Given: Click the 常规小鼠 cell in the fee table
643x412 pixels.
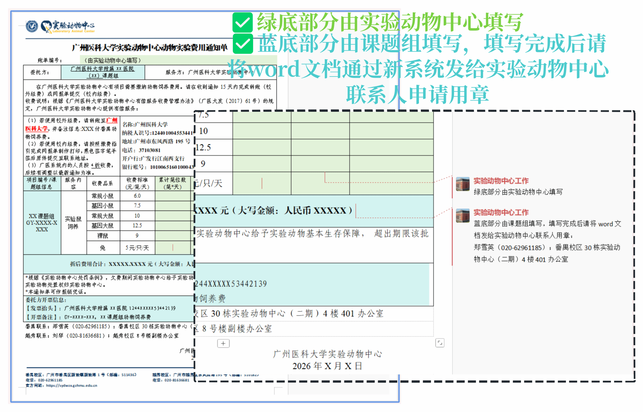Looking at the screenshot, I should (x=103, y=196).
